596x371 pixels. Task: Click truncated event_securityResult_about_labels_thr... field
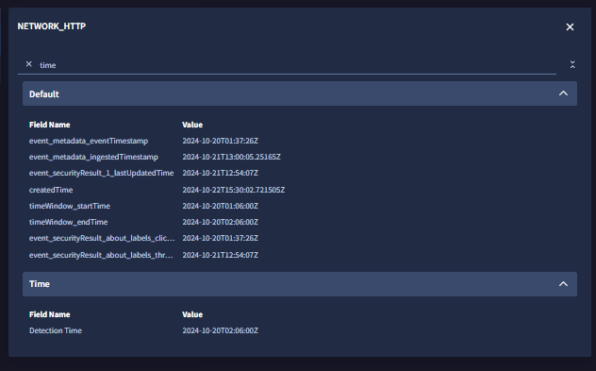pos(101,255)
